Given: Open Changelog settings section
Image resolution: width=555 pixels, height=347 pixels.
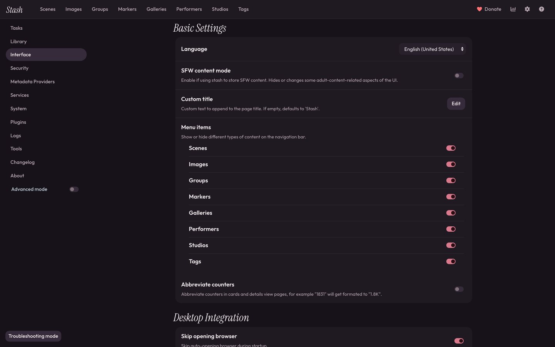Looking at the screenshot, I should click(46, 162).
